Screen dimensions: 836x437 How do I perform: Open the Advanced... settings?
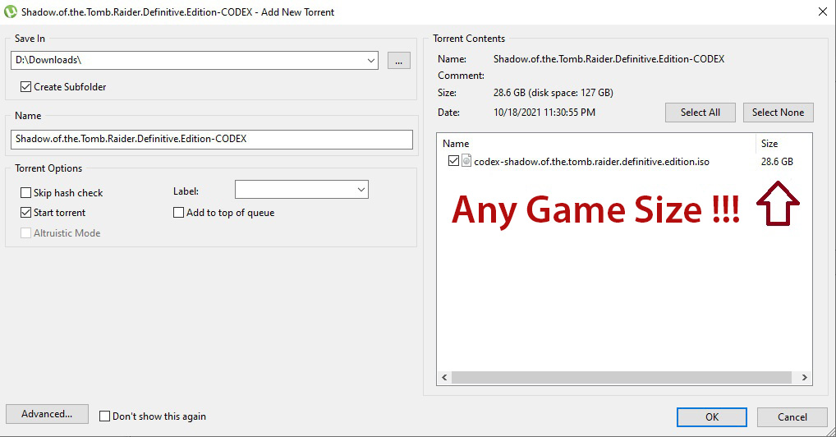click(x=47, y=414)
